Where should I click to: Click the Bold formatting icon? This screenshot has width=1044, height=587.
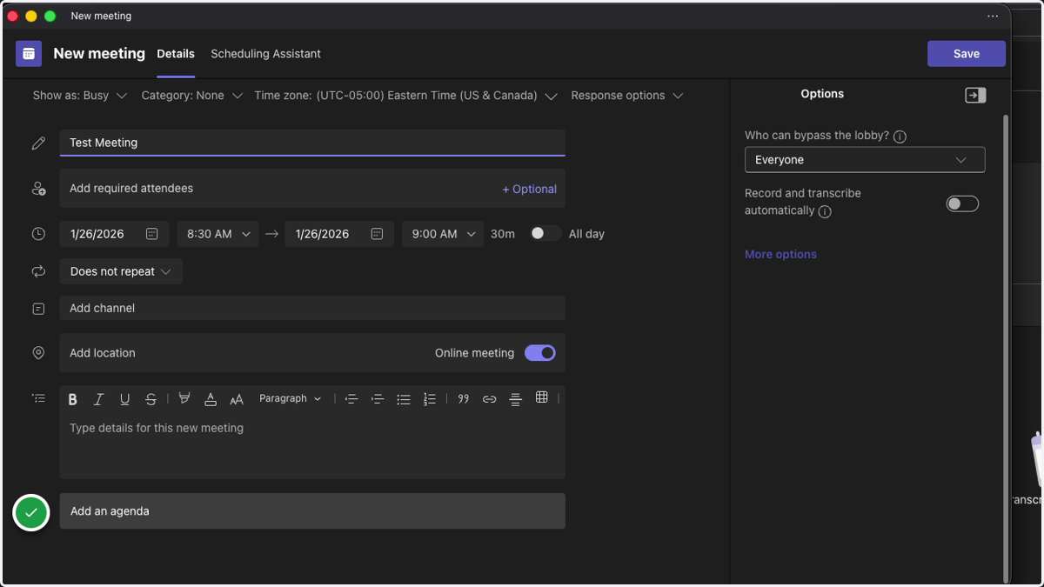(x=73, y=399)
